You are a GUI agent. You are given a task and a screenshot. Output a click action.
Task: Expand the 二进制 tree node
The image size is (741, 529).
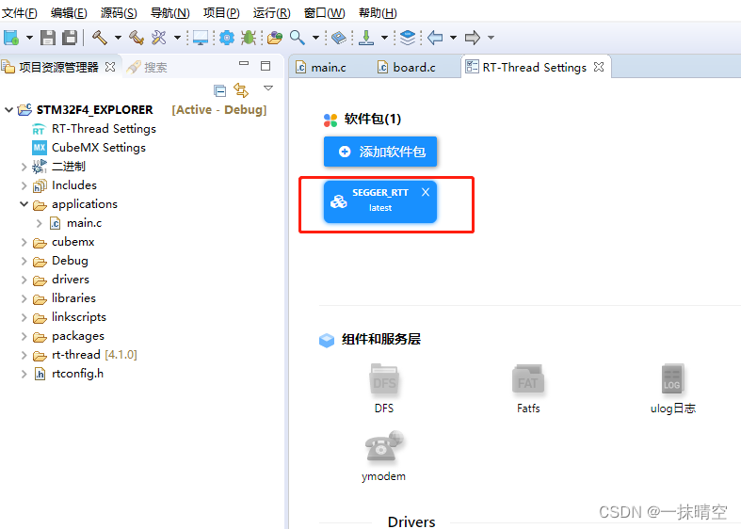(x=24, y=167)
